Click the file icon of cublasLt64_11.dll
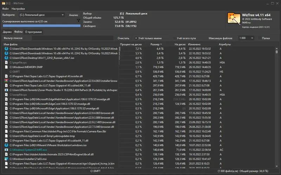Screen dimensions: 281x175 pos(6,85)
